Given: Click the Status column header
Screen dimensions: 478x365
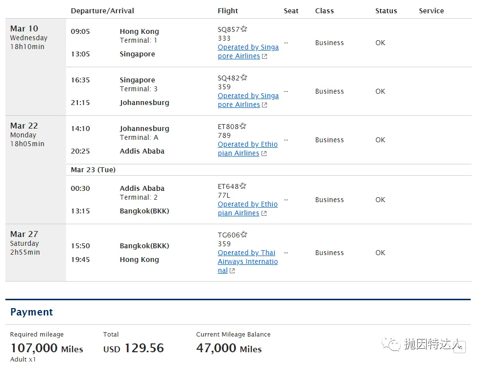Looking at the screenshot, I should click(386, 11).
